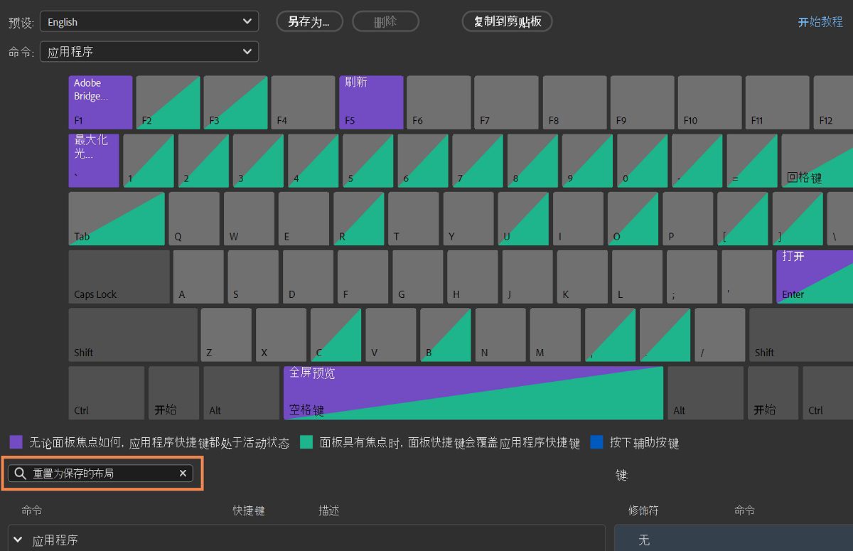Click the 另存为... button
The image size is (853, 551).
[310, 21]
